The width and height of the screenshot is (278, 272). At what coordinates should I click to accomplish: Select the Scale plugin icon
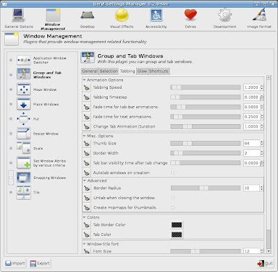[x=24, y=148]
